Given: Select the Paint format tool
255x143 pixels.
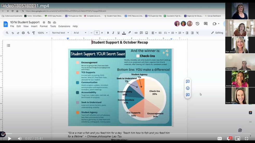Looking at the screenshot, I should pos(34,33).
